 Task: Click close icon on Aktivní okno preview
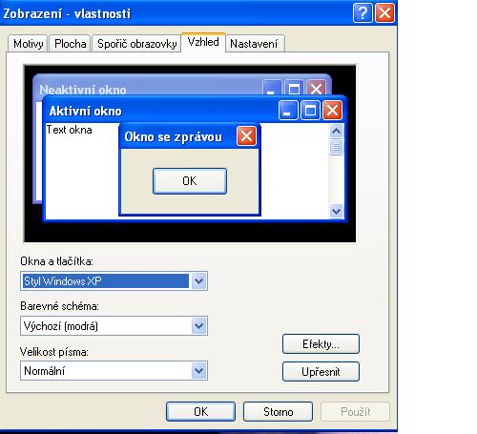coord(333,111)
